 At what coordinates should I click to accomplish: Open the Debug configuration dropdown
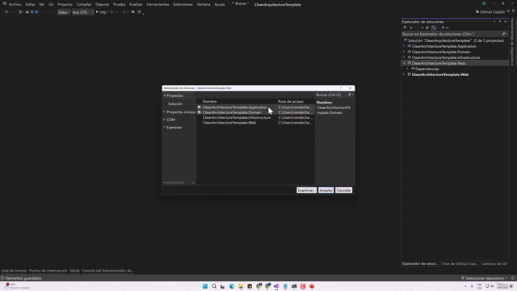(64, 12)
